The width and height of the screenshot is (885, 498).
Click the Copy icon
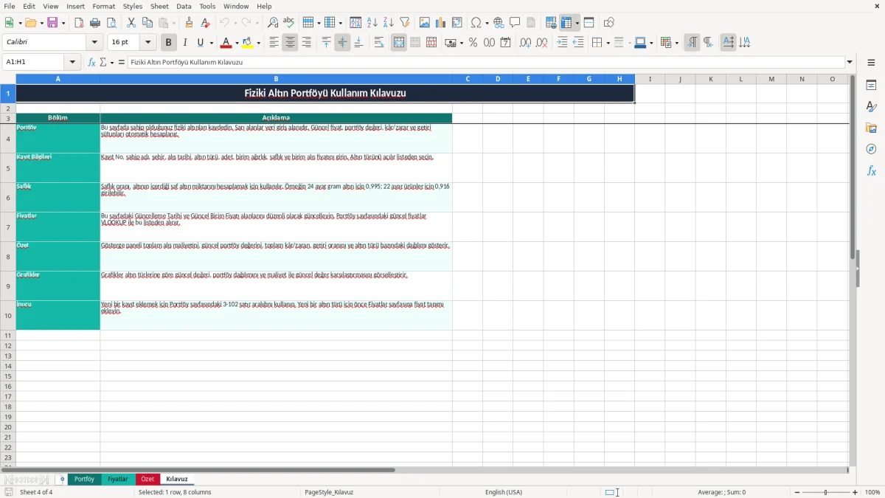point(147,23)
